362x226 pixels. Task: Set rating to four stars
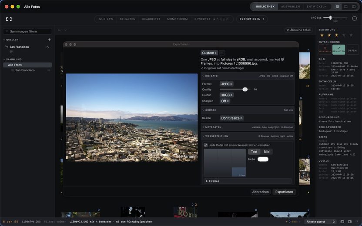pos(344,35)
